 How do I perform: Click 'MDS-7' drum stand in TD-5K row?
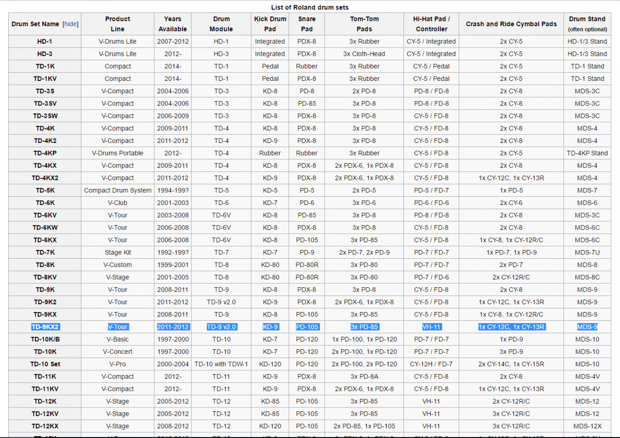(587, 190)
